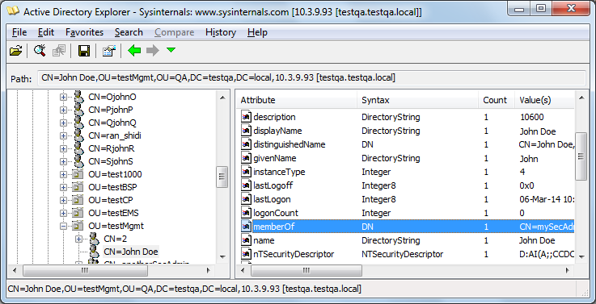Open the History menu
Viewport: 596px width, 304px height.
pos(221,32)
